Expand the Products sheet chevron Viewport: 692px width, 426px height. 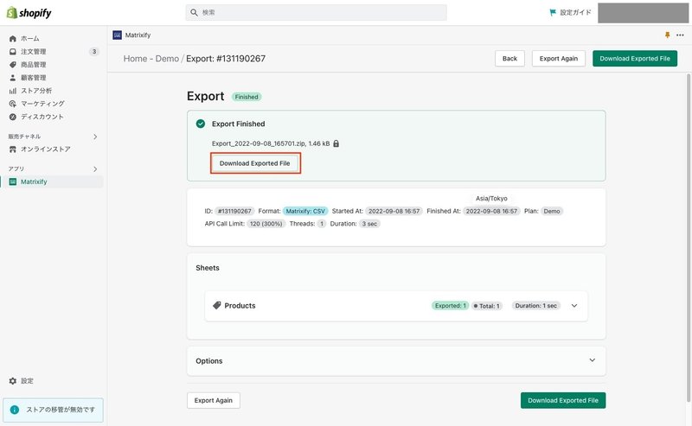pyautogui.click(x=574, y=306)
